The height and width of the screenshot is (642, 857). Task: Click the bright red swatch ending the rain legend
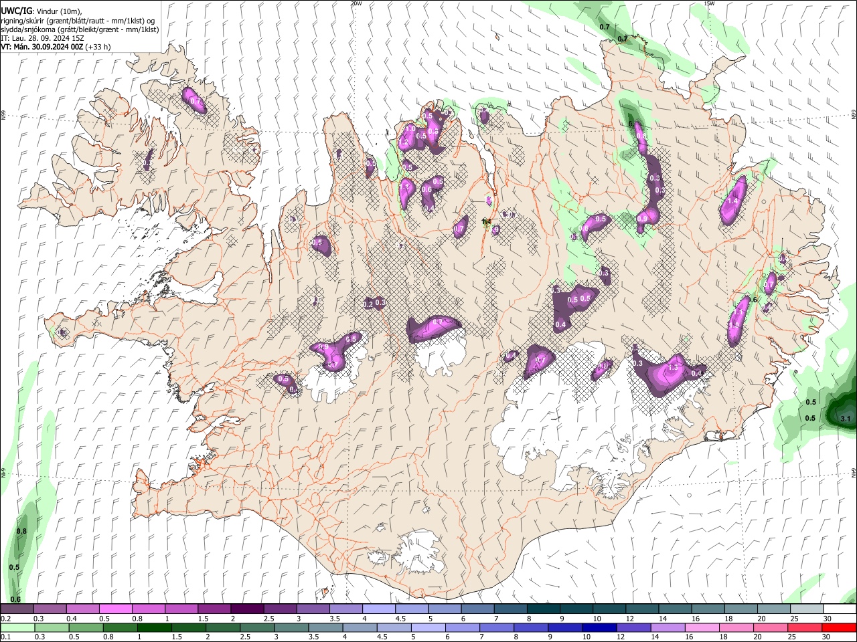click(838, 628)
